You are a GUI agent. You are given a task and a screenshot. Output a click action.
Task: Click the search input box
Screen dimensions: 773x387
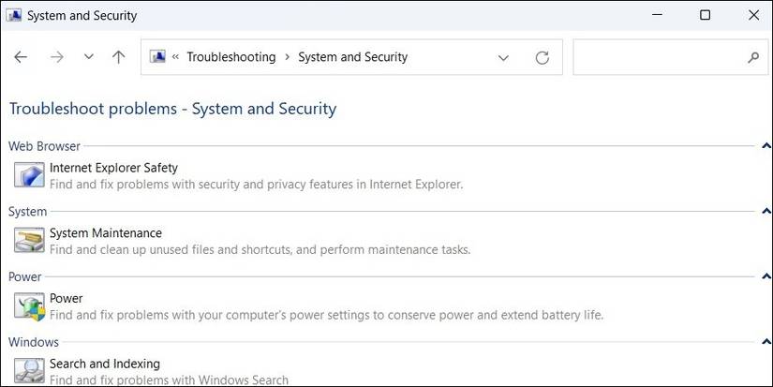tap(658, 57)
